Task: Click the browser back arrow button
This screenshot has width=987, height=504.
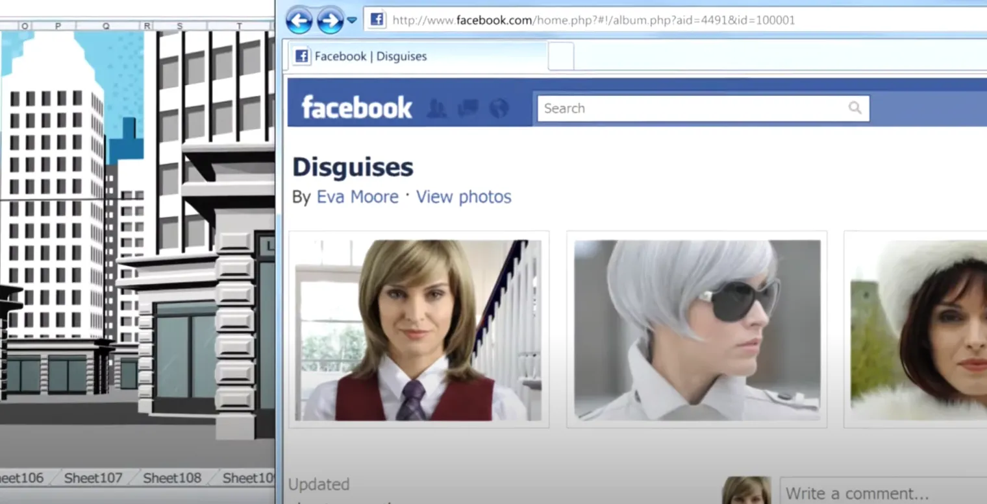Action: click(x=299, y=20)
